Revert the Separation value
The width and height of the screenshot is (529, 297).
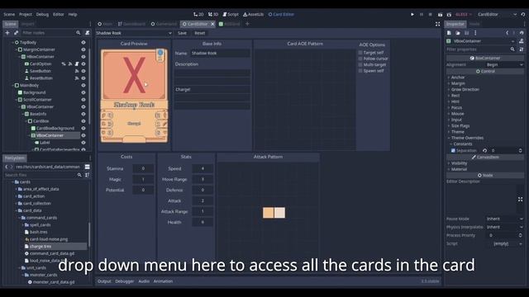point(485,150)
